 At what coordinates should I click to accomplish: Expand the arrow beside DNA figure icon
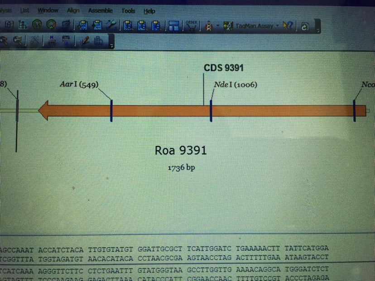tap(218, 26)
